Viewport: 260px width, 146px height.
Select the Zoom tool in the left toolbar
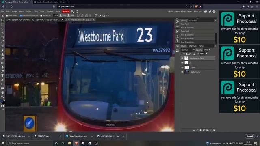2,97
